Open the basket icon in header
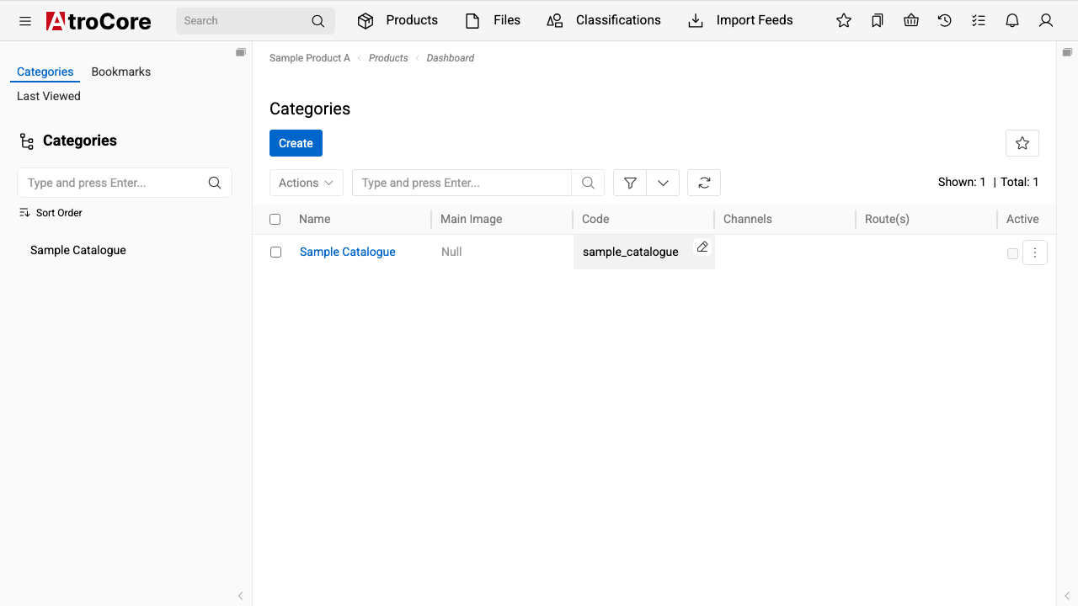This screenshot has height=606, width=1078. (x=911, y=21)
